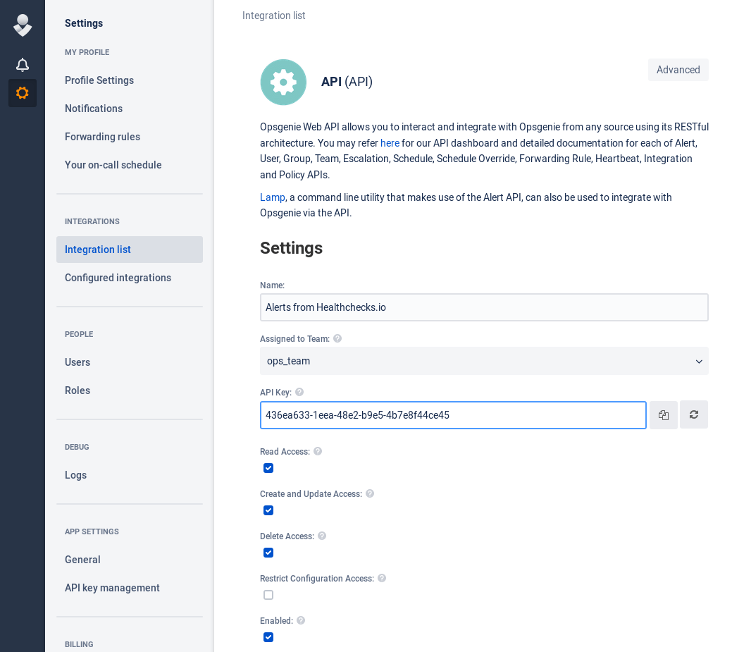Click the integration Name input field

484,307
